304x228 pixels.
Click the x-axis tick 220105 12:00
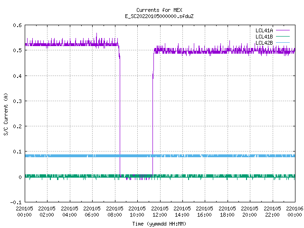(160, 211)
